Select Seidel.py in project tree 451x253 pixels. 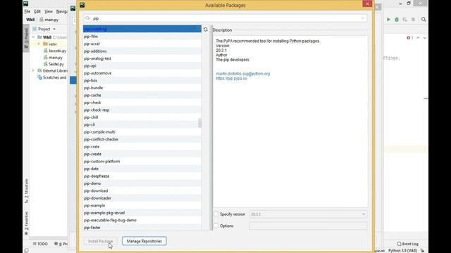pyautogui.click(x=54, y=64)
